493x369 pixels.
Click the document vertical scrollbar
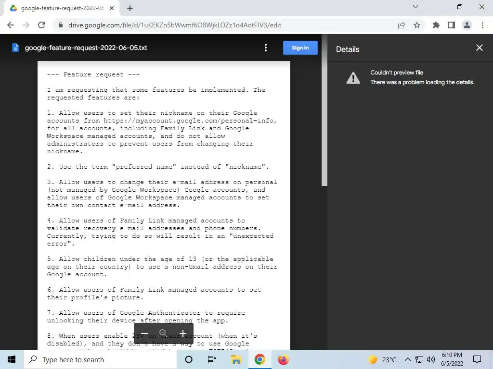(324, 110)
